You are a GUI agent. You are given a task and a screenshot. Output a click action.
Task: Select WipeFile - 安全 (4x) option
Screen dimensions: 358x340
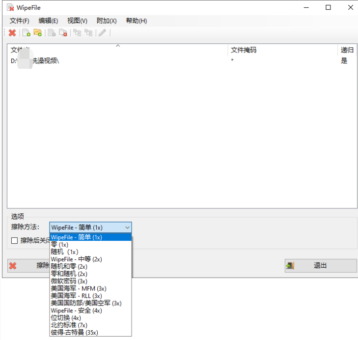[90, 311]
